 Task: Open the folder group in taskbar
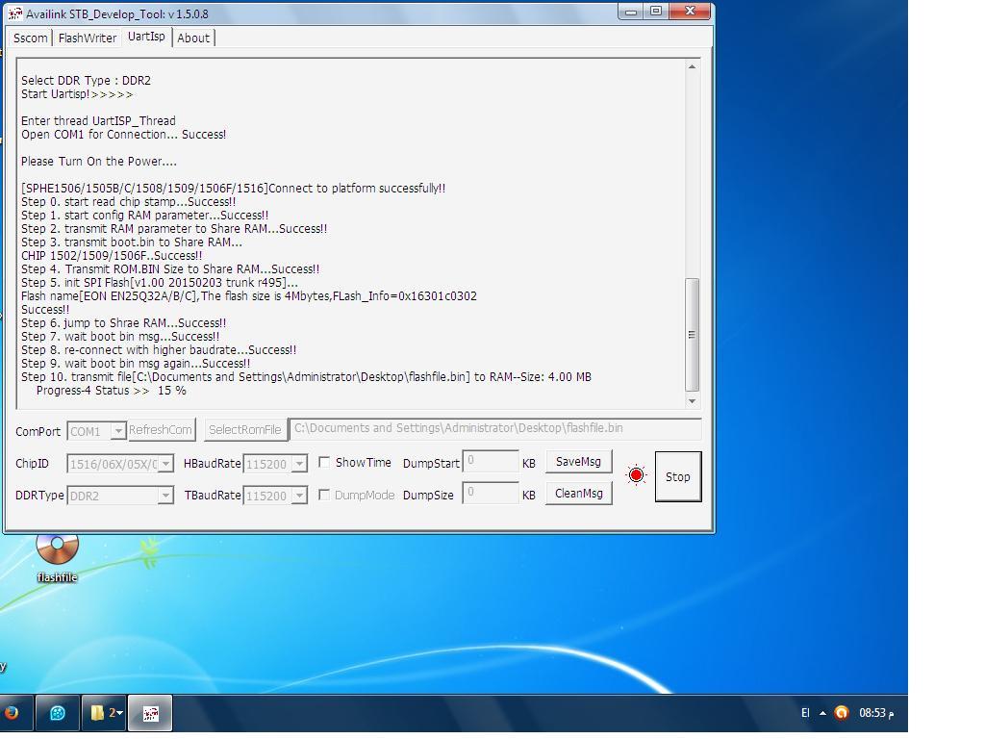[105, 713]
